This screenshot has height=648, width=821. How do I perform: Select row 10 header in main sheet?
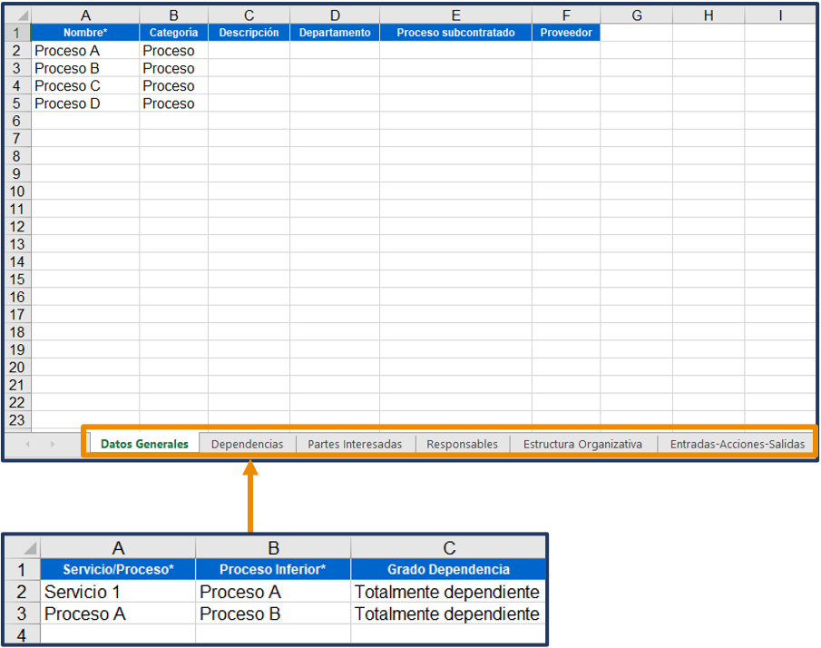point(16,191)
